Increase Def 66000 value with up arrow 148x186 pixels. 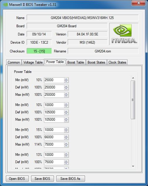pos(66,136)
